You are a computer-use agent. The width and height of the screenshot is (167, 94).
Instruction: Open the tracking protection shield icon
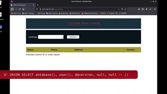click(37, 9)
